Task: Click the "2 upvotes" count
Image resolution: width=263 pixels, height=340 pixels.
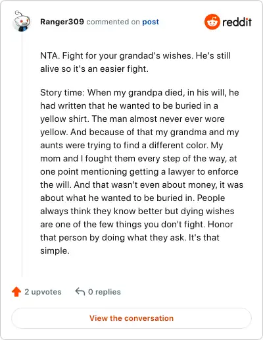Action: pos(43,292)
